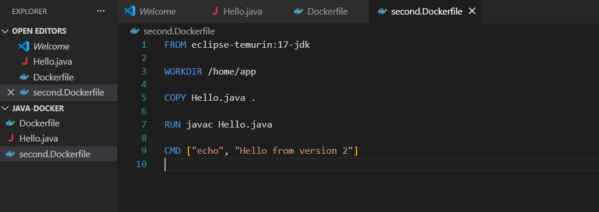Click /home/app path text
Viewport: 599px width, 212px height.
[232, 72]
